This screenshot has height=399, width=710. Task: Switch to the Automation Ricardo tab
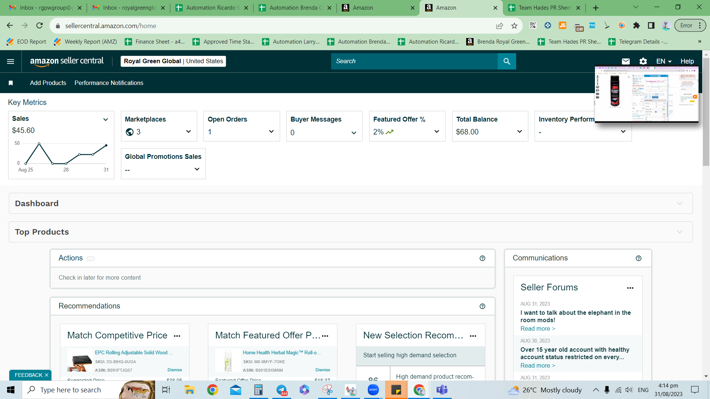point(212,8)
